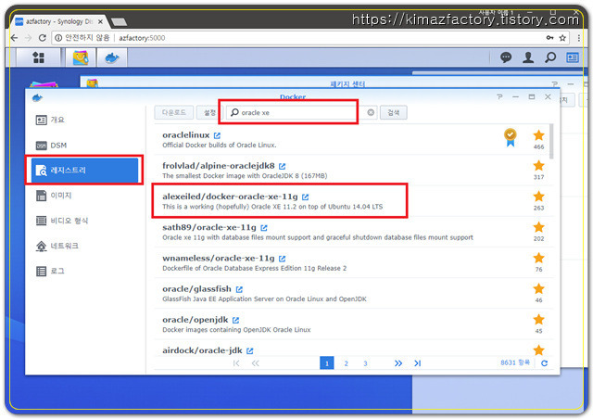The height and width of the screenshot is (419, 593).
Task: Open Docker help question mark
Action: pyautogui.click(x=500, y=97)
